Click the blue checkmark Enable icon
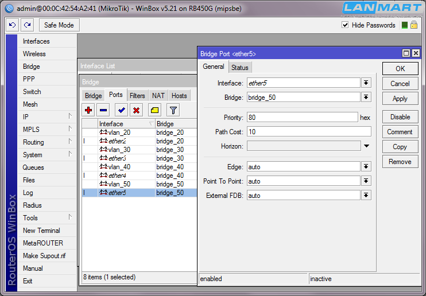 (122, 110)
